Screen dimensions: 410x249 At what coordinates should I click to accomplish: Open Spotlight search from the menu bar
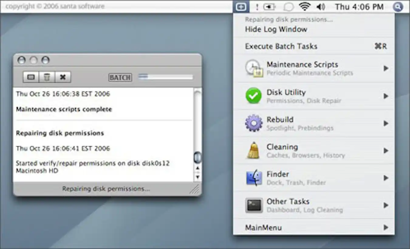398,6
